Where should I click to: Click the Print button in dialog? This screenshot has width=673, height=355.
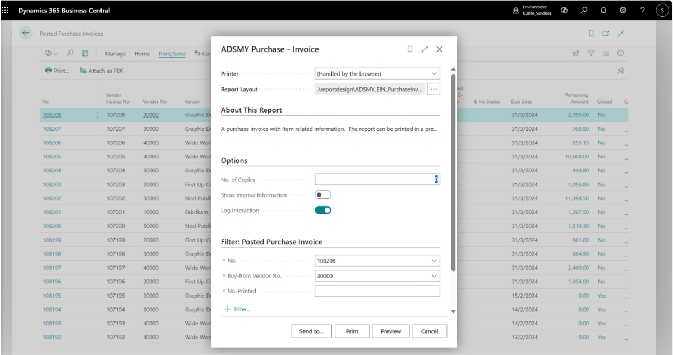[x=352, y=331]
